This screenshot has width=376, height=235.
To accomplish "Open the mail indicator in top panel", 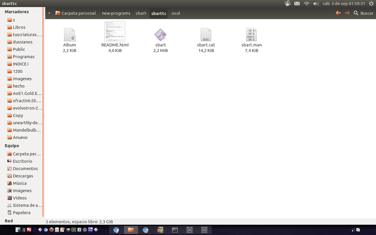I will (297, 4).
